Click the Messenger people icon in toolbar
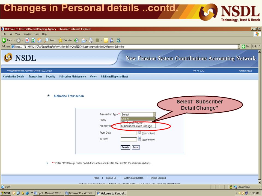 [x=118, y=40]
